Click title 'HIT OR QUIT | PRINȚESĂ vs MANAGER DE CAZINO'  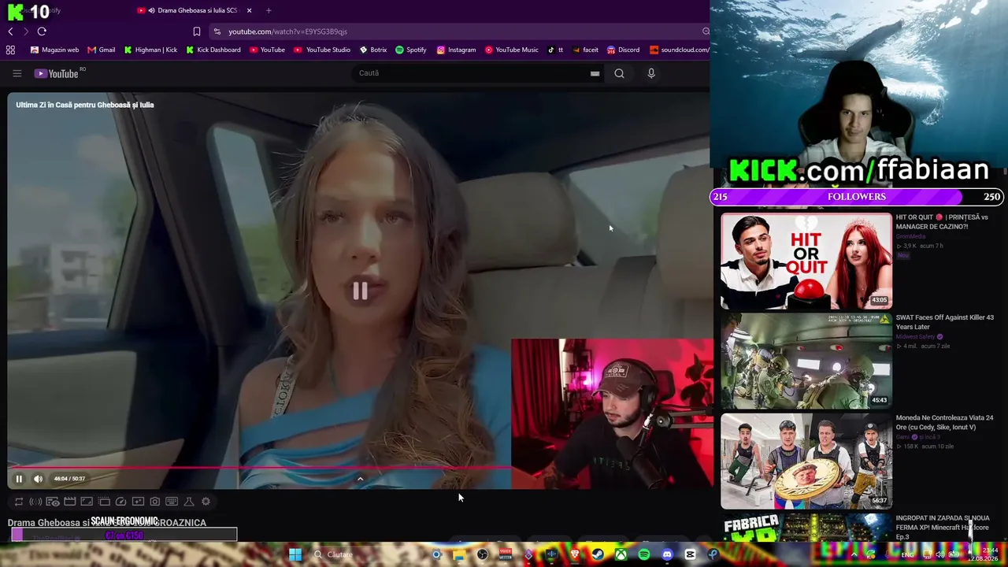tap(943, 222)
